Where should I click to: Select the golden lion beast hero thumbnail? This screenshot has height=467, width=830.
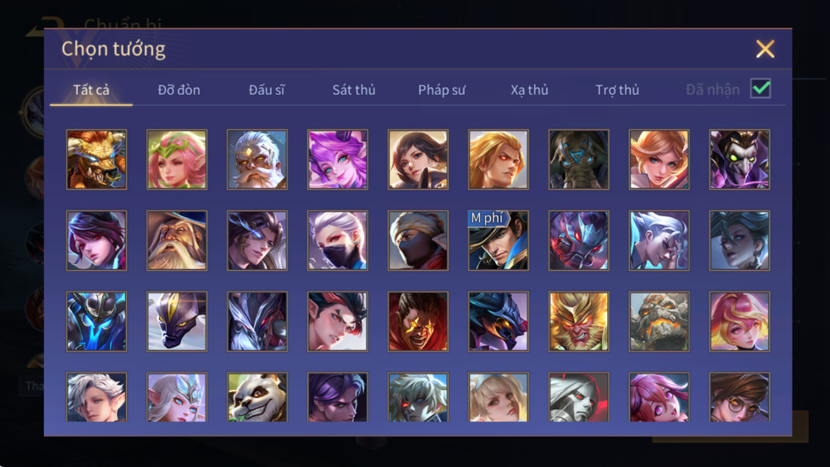click(x=96, y=160)
